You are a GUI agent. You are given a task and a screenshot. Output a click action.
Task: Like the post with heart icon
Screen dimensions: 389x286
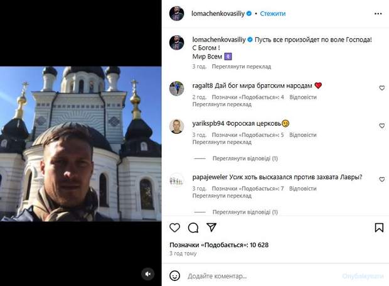pos(175,228)
